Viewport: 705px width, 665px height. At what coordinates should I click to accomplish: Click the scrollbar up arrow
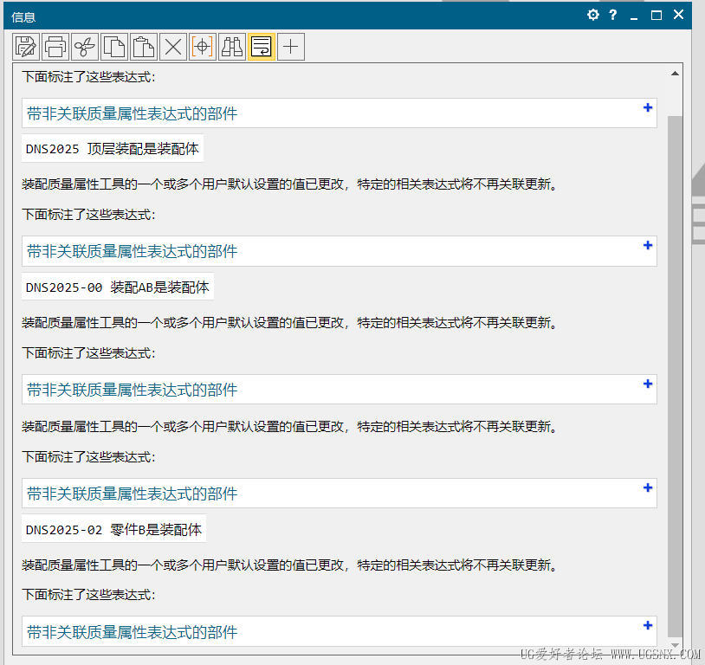click(x=675, y=74)
